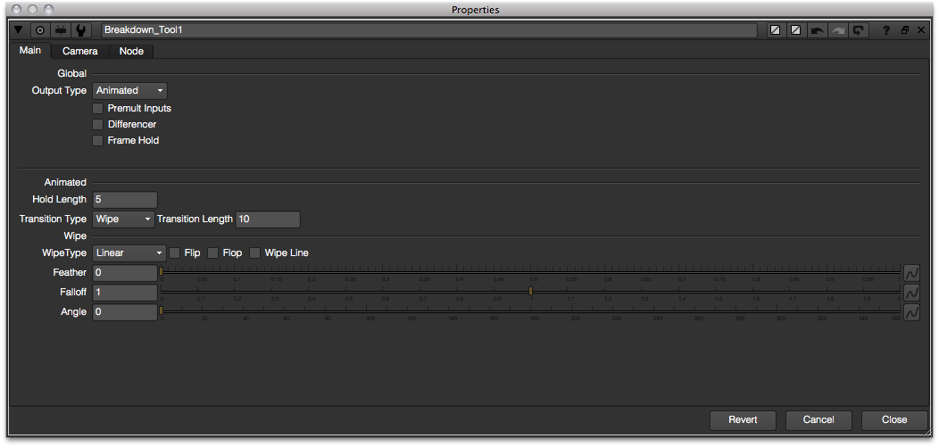The image size is (939, 447).
Task: Click the Close button at the bottom
Action: click(894, 420)
